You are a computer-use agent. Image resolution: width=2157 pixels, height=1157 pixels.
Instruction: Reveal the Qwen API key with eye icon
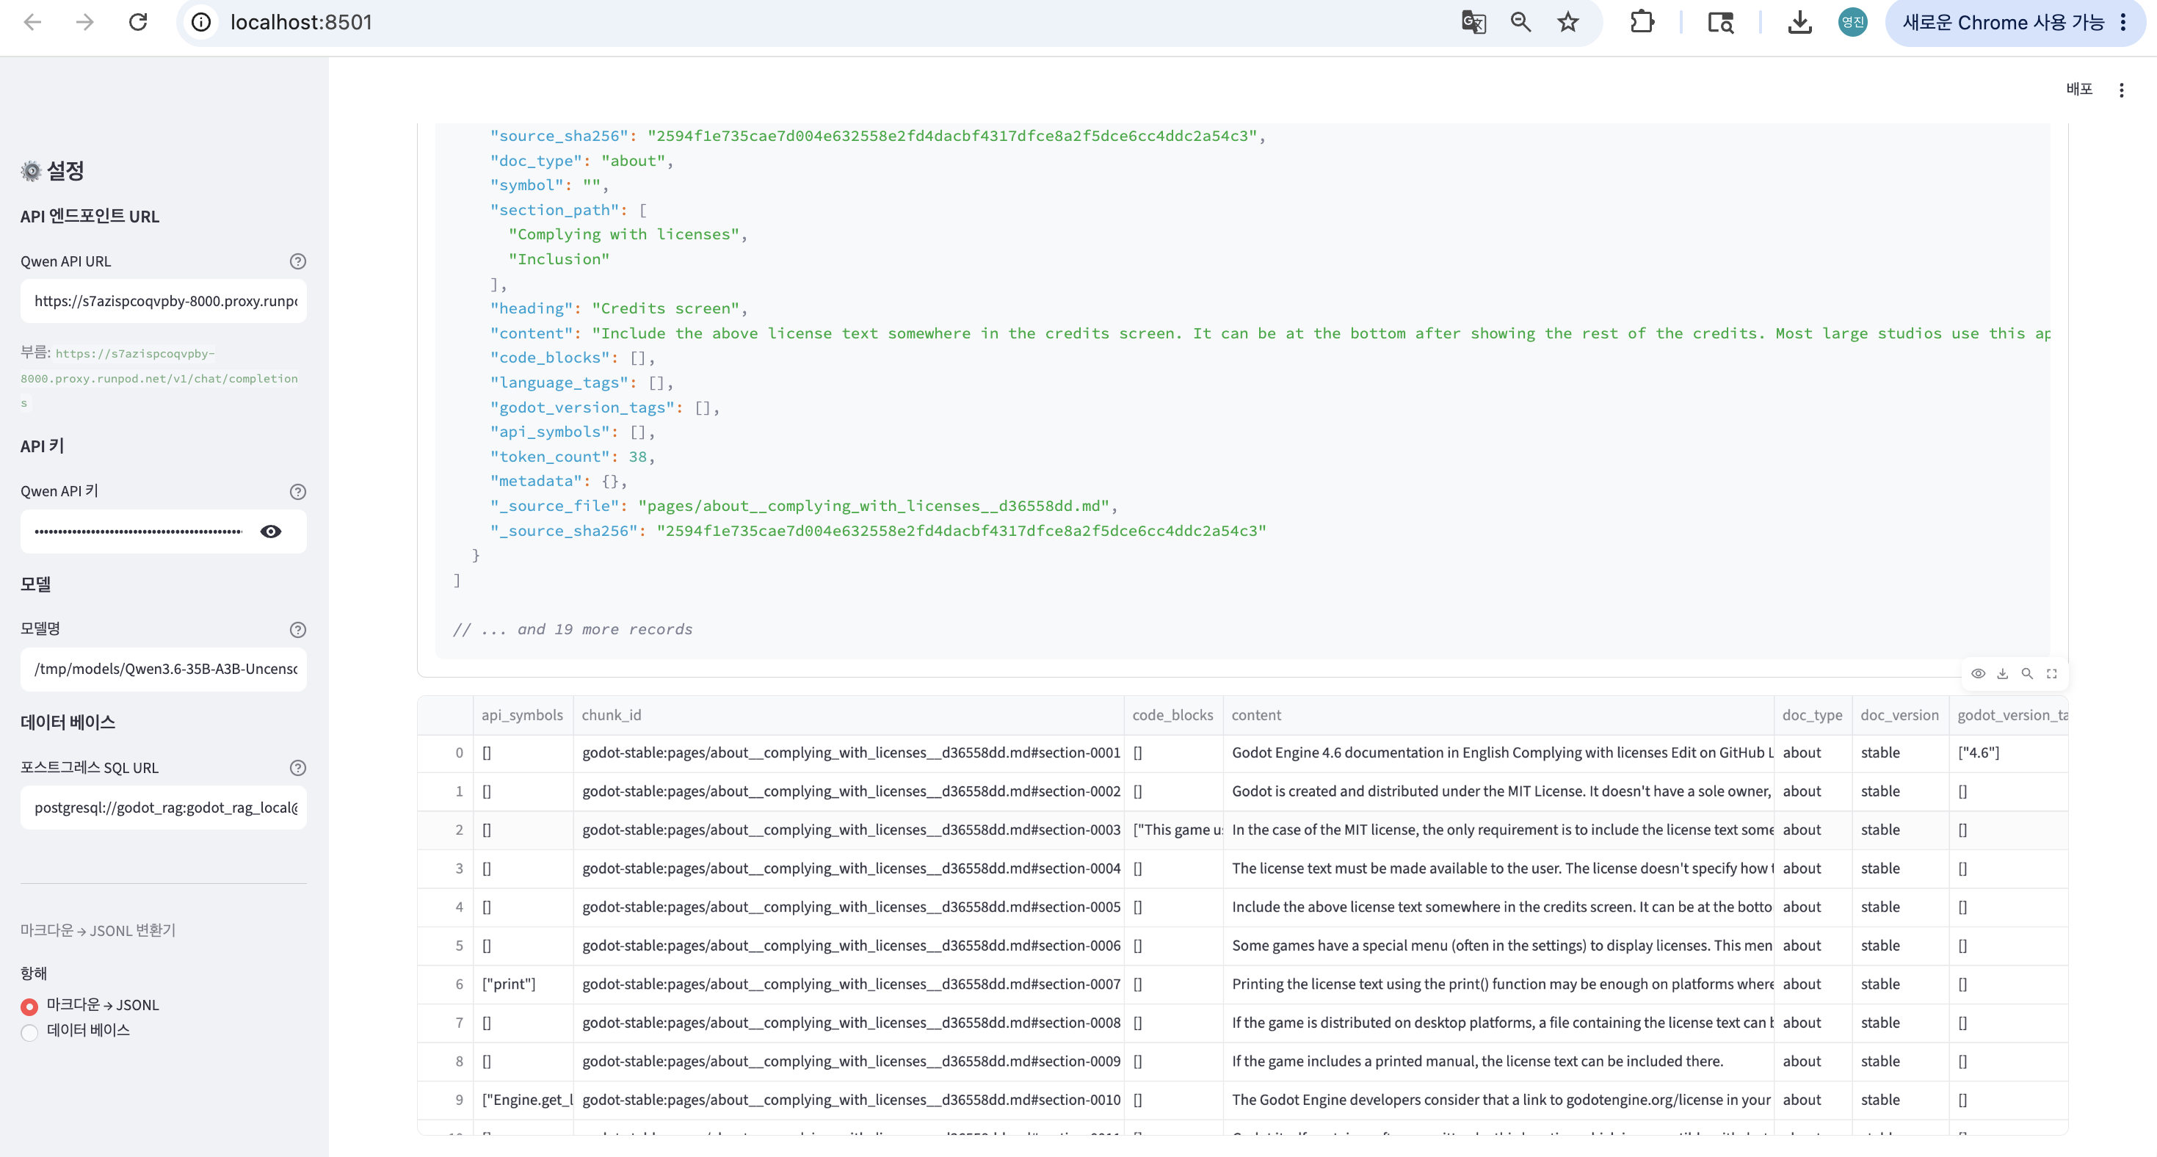point(270,532)
